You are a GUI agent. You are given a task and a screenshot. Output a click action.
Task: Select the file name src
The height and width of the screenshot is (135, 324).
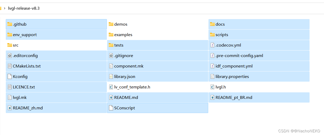click(x=15, y=45)
